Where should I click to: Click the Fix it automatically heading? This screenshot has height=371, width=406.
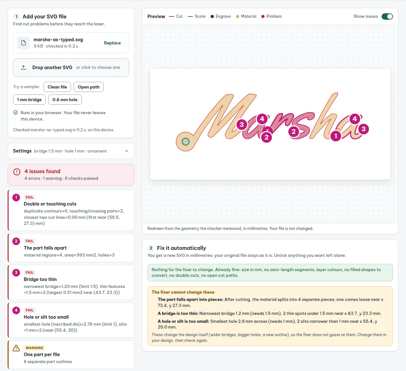coord(181,248)
